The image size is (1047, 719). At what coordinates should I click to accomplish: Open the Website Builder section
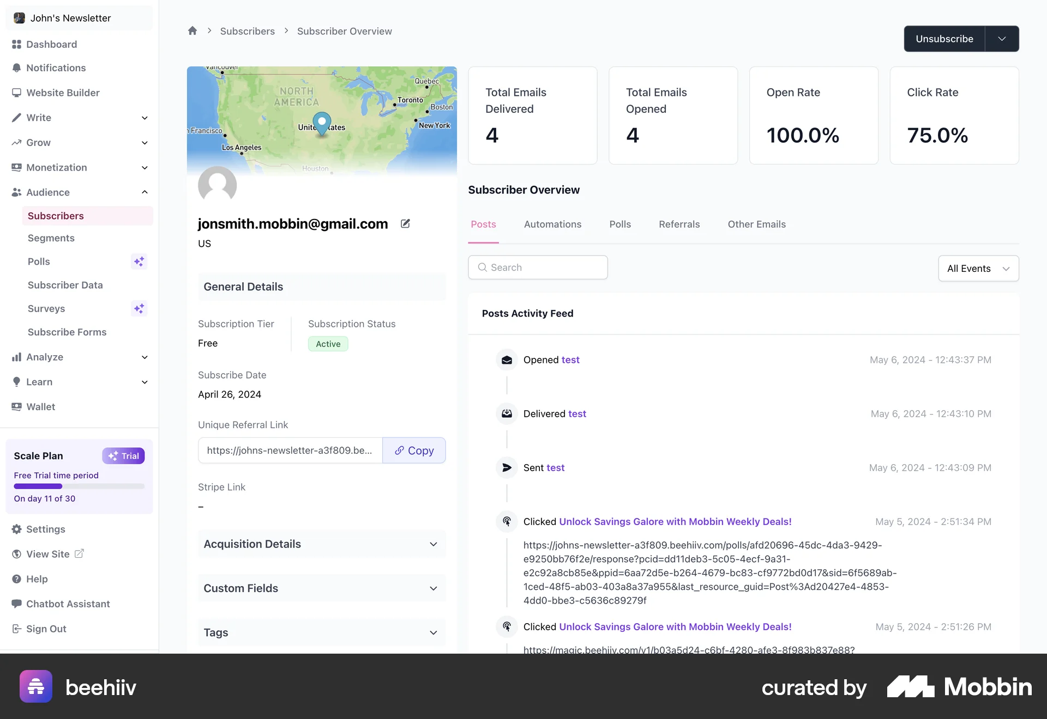pyautogui.click(x=63, y=93)
